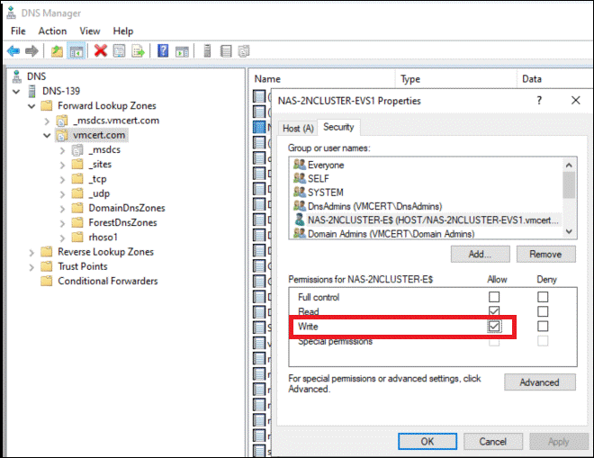Expand the _tcp subfolder
This screenshot has height=458, width=594.
[x=62, y=180]
